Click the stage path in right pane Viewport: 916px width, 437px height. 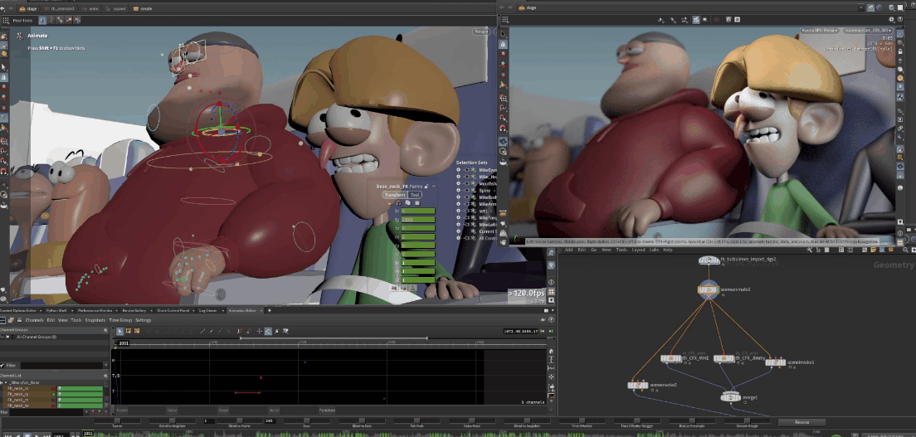pyautogui.click(x=528, y=7)
